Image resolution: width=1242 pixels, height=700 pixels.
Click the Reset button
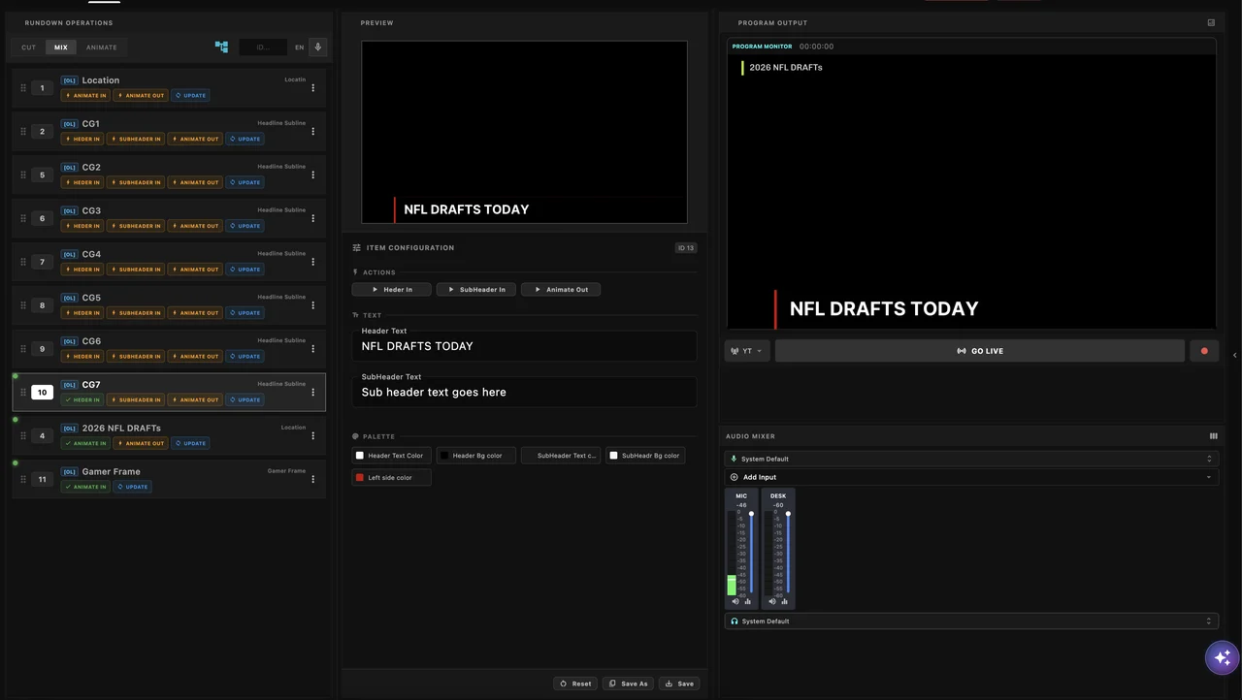coord(575,684)
